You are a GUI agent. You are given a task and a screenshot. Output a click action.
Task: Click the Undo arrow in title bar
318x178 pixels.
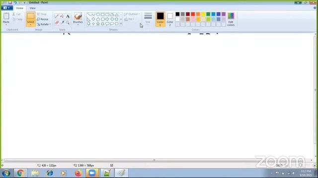point(15,2)
